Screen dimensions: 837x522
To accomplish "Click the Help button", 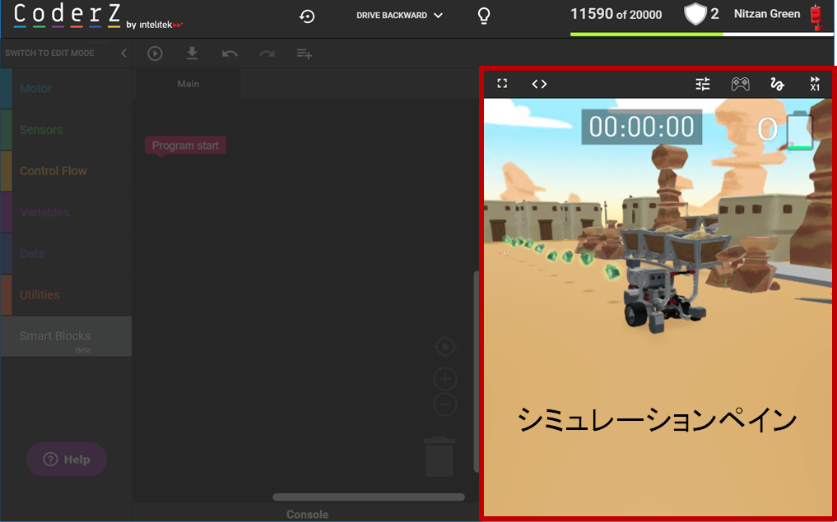I will pos(67,460).
